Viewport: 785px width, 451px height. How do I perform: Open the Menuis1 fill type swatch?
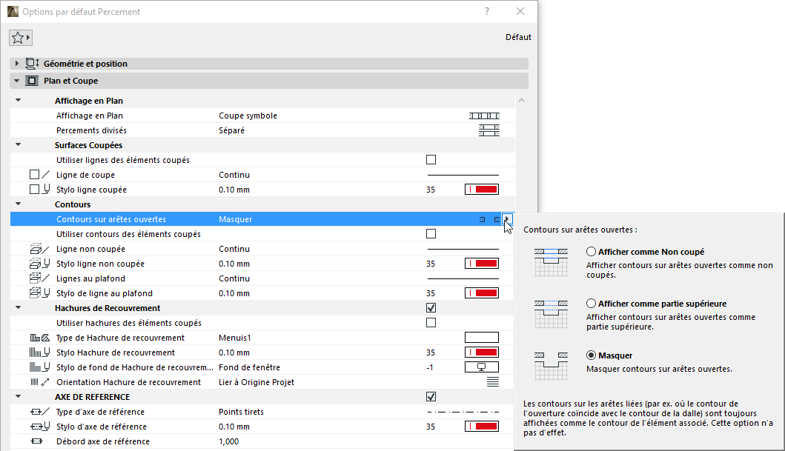[x=482, y=338]
